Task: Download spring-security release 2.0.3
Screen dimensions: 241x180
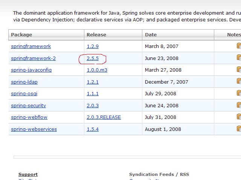Action: click(93, 106)
